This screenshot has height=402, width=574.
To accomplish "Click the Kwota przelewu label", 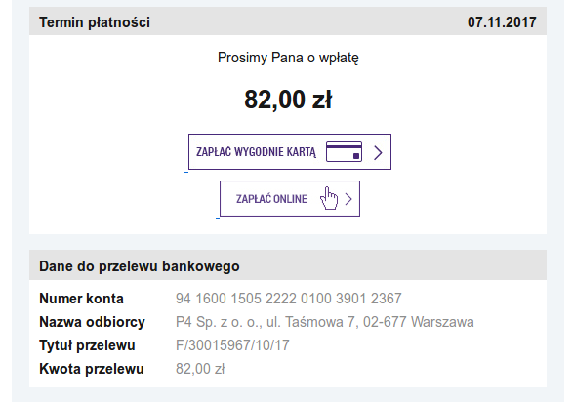I will (x=92, y=369).
